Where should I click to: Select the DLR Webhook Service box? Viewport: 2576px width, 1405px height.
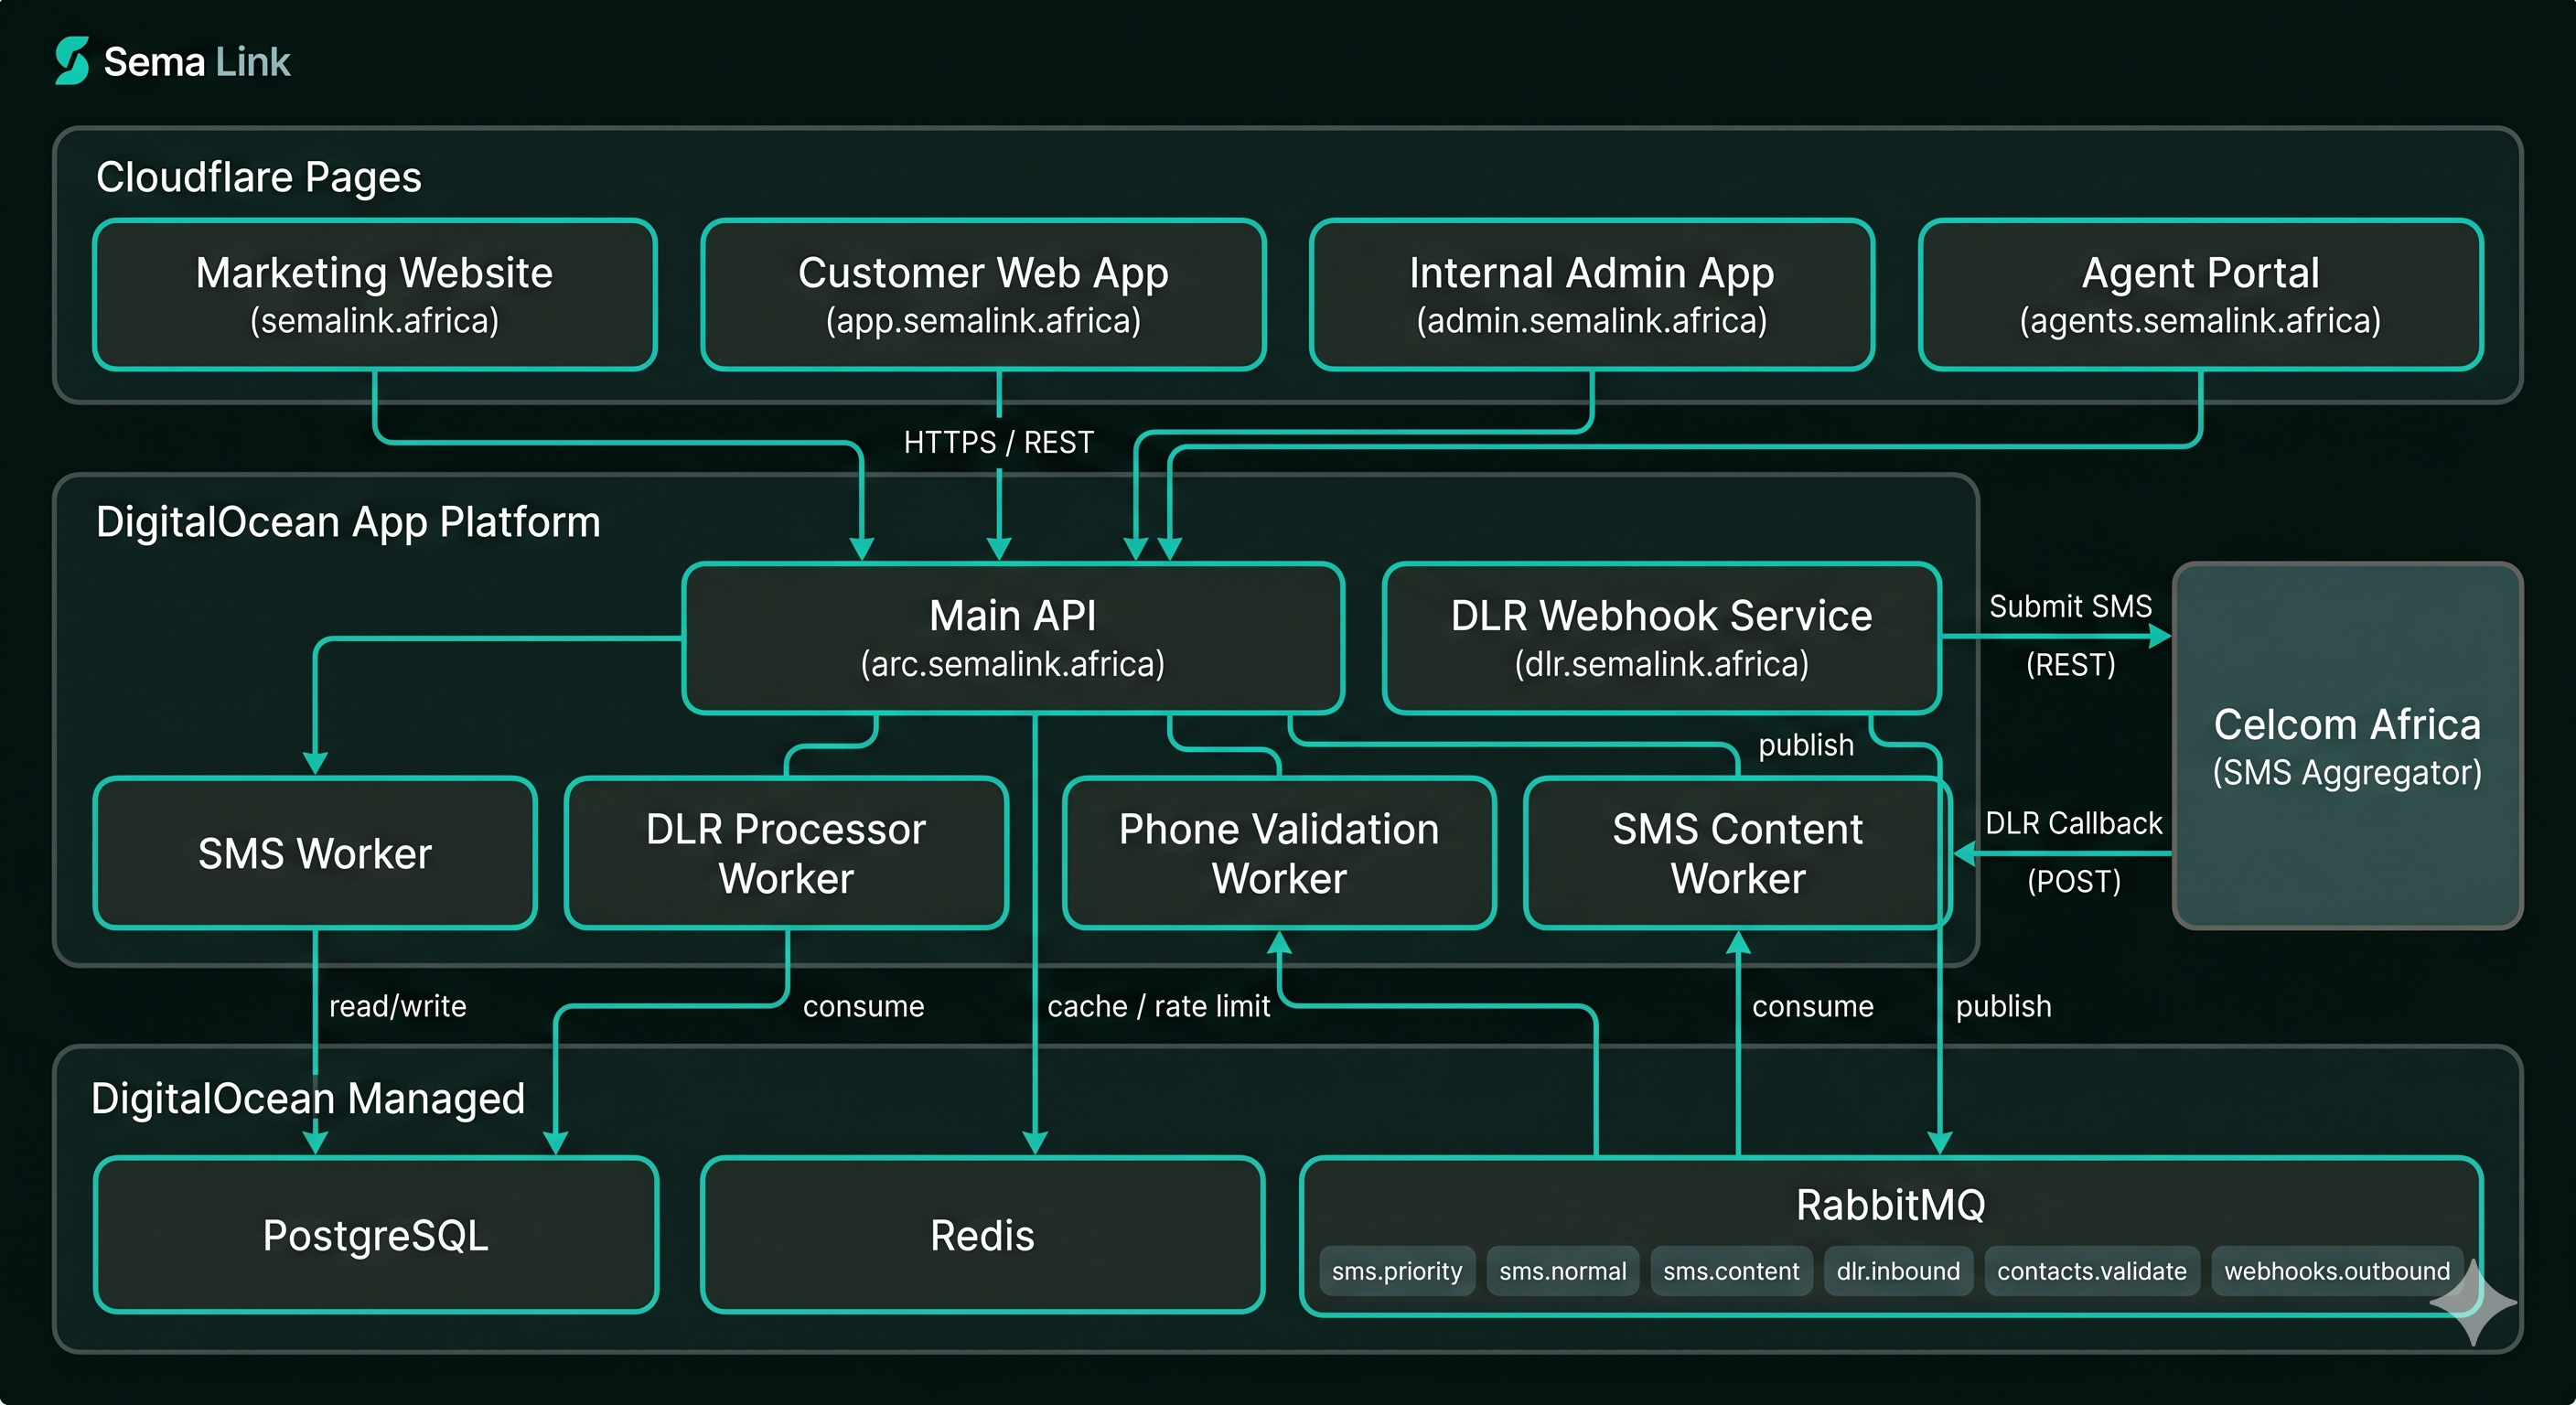[1661, 638]
